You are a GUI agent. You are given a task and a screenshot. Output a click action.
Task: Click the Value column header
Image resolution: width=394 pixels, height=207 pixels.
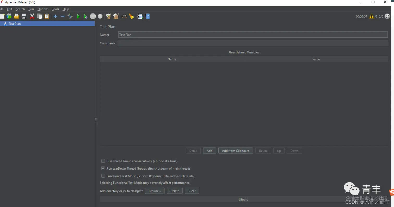(x=316, y=59)
